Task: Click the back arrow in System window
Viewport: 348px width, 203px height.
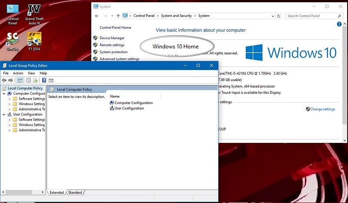Action: pyautogui.click(x=97, y=16)
